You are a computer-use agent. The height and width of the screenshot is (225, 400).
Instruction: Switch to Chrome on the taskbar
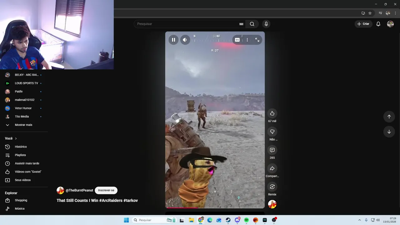click(201, 220)
